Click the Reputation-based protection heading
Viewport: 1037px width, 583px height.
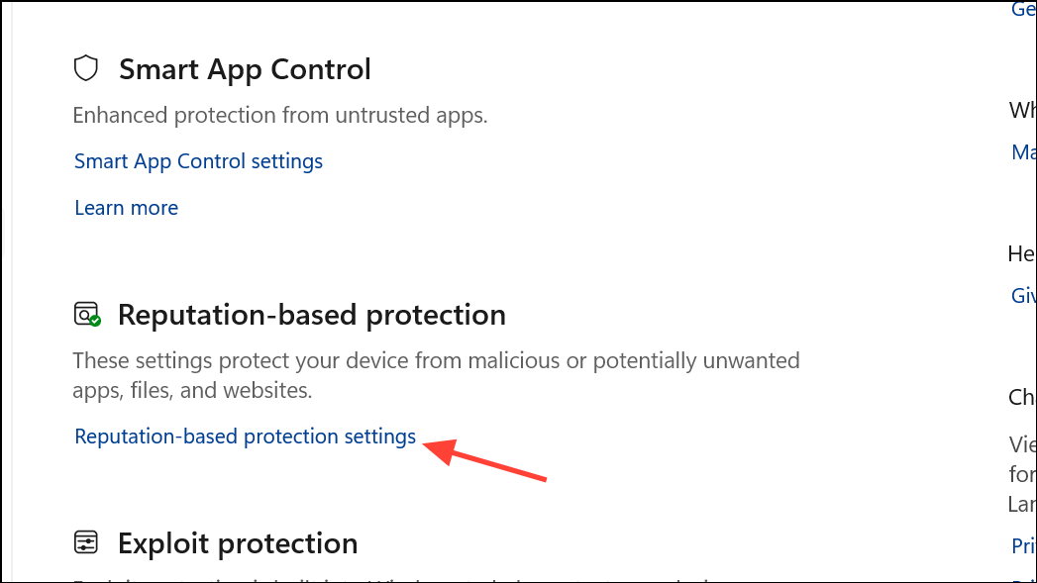[311, 315]
